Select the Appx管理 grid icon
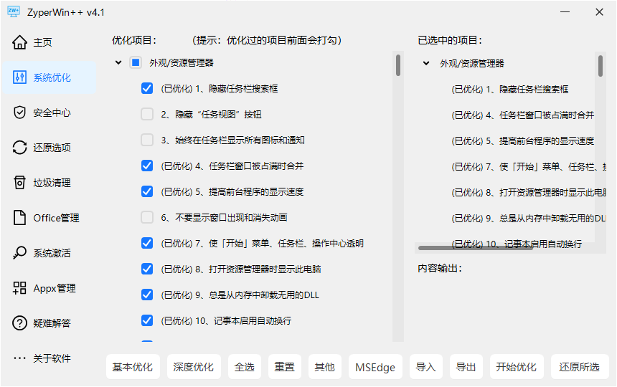 click(x=20, y=288)
